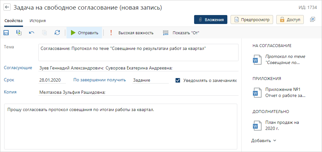The width and height of the screenshot is (322, 152).
Task: Open Предпросмотр of the document
Action: pos(252,20)
